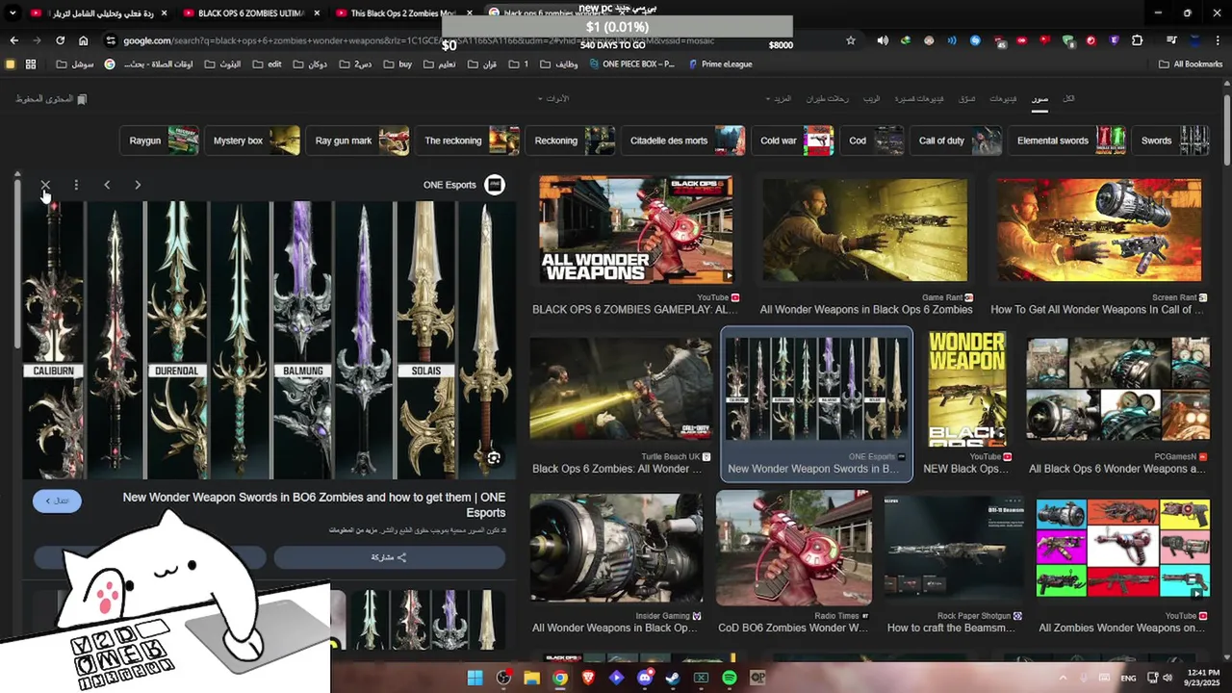Open the edit bookmarks folder
Screen dimensions: 1232x693
click(x=268, y=64)
